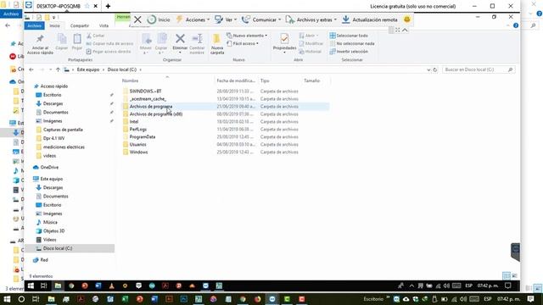
Task: Open Acceso rápido in the navigation pane
Action: [54, 86]
